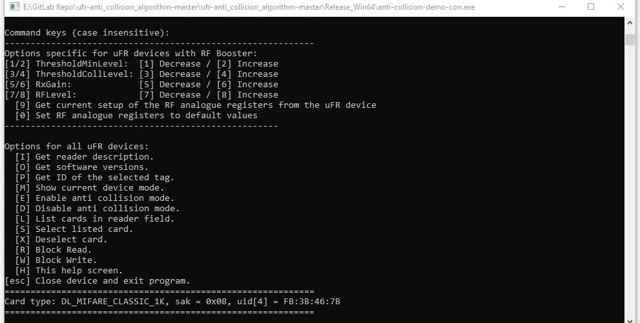
Task: Click the '[S] Select listed card' line
Action: [74, 229]
